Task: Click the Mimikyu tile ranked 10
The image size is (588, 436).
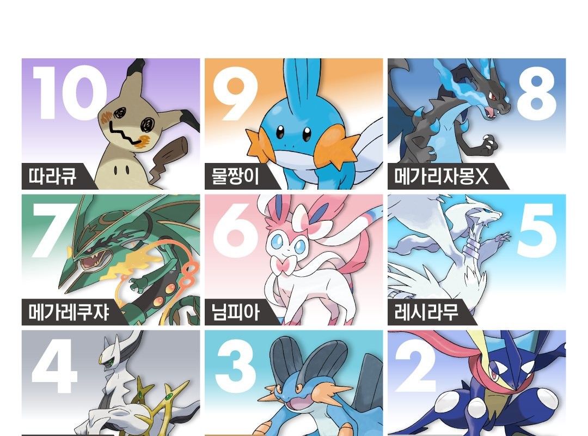Action: tap(111, 124)
